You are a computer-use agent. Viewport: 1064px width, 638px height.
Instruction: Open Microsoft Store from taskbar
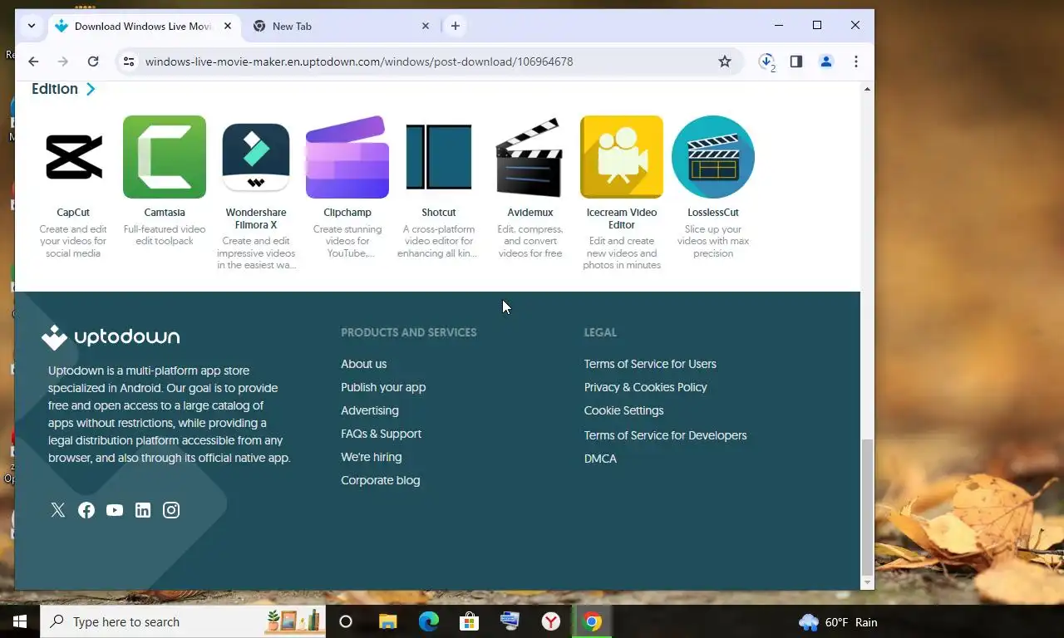click(x=470, y=621)
